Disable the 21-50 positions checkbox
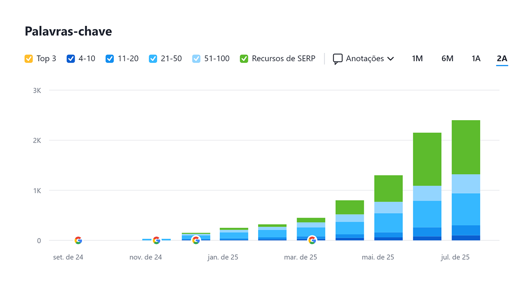The width and height of the screenshot is (524, 295). click(x=153, y=59)
